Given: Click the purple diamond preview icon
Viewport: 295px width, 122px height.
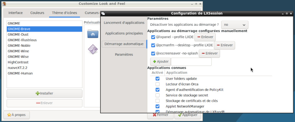Looking at the screenshot, I should tap(93, 50).
